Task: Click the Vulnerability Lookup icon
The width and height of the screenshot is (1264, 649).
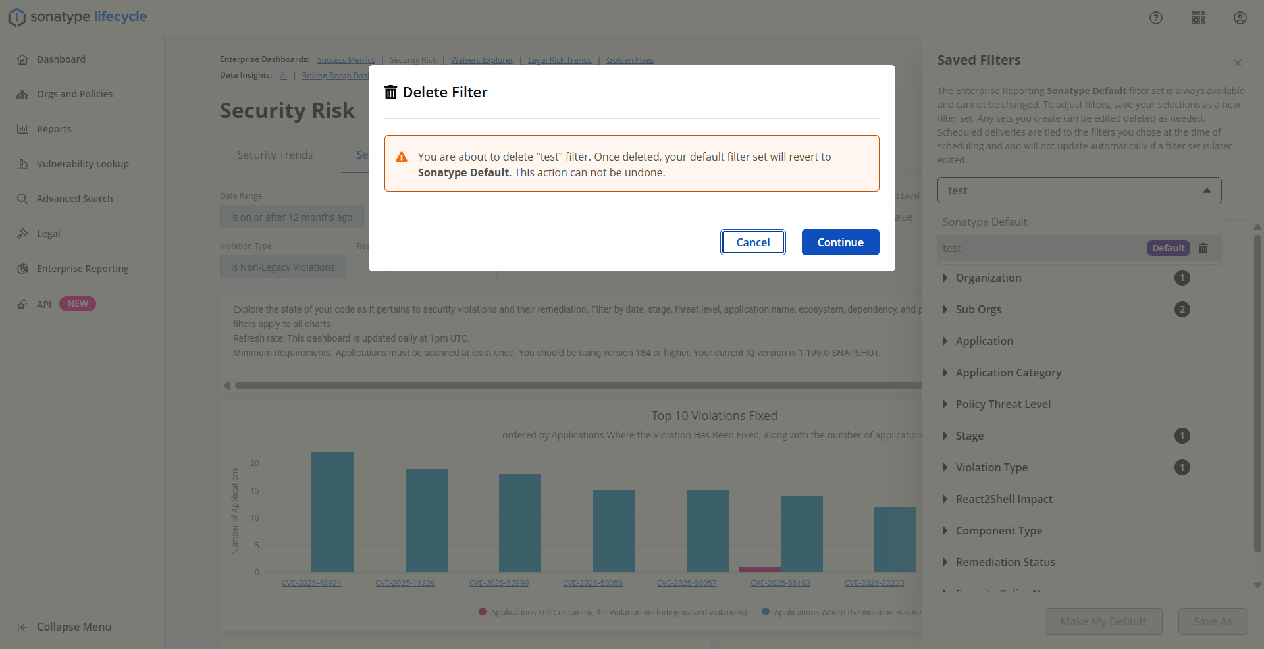Action: pyautogui.click(x=22, y=164)
